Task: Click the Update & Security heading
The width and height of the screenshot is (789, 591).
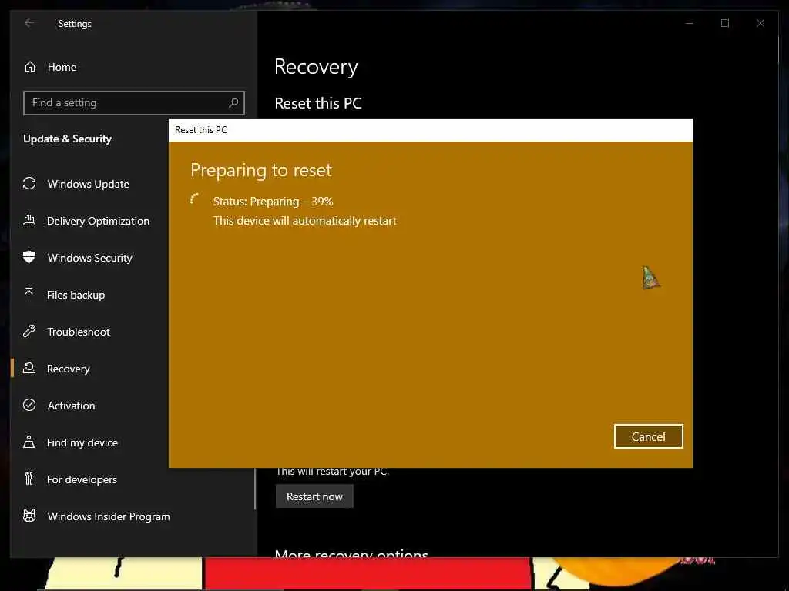Action: pos(68,139)
